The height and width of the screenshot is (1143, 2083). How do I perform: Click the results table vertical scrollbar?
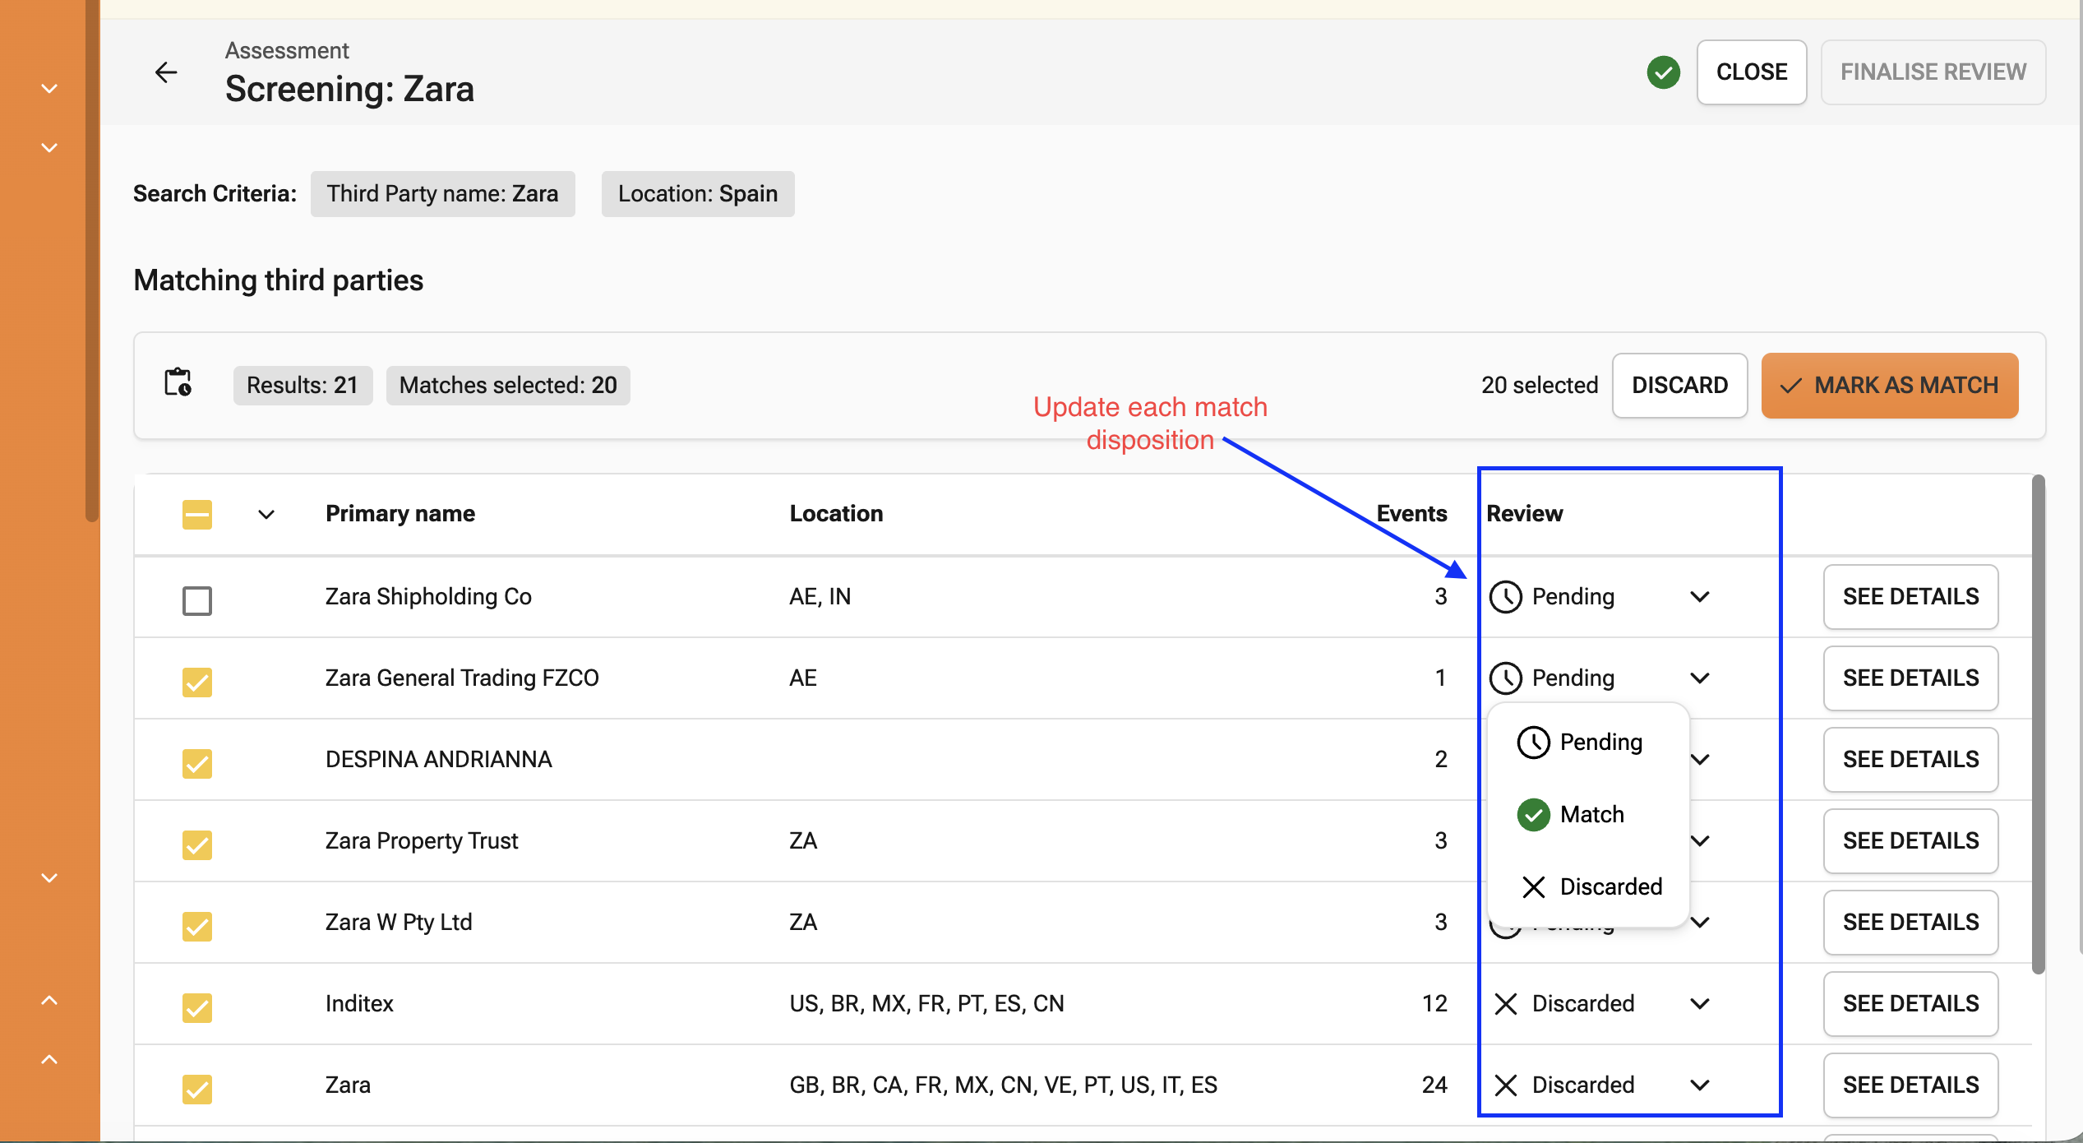point(2038,724)
